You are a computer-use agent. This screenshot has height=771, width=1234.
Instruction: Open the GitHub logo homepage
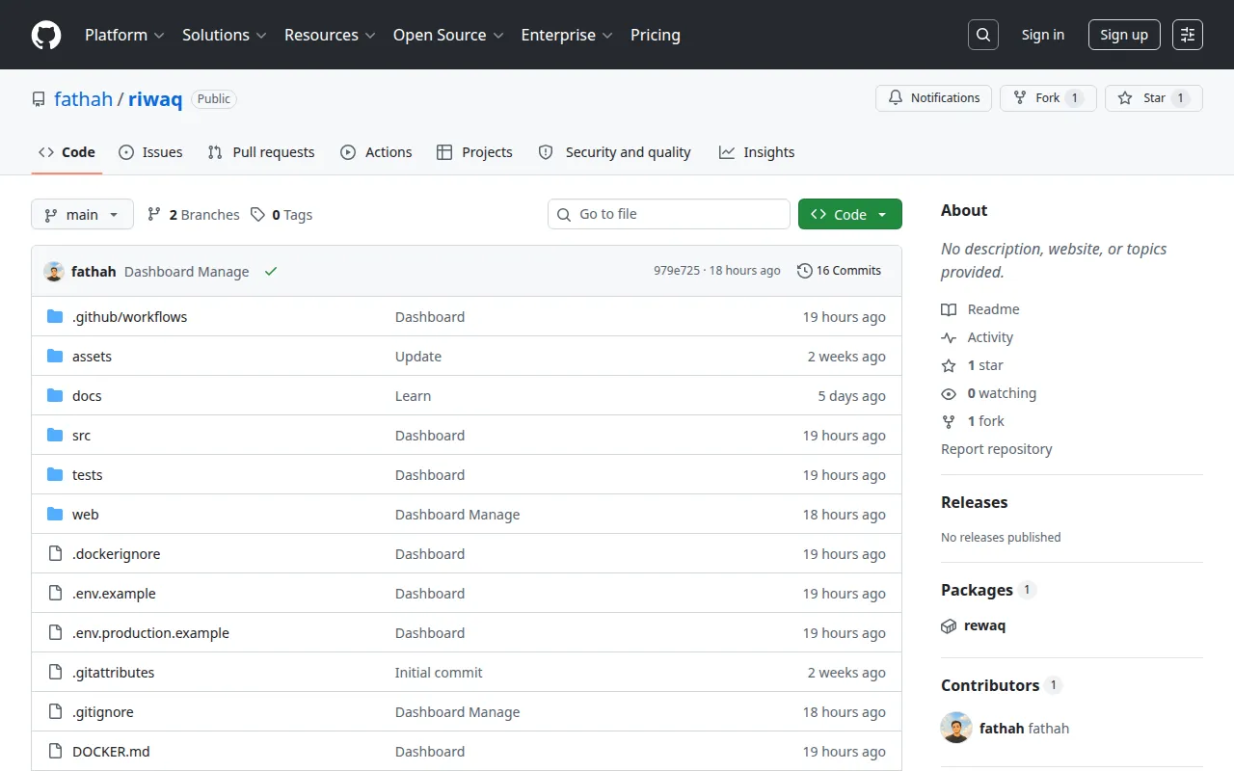[46, 35]
